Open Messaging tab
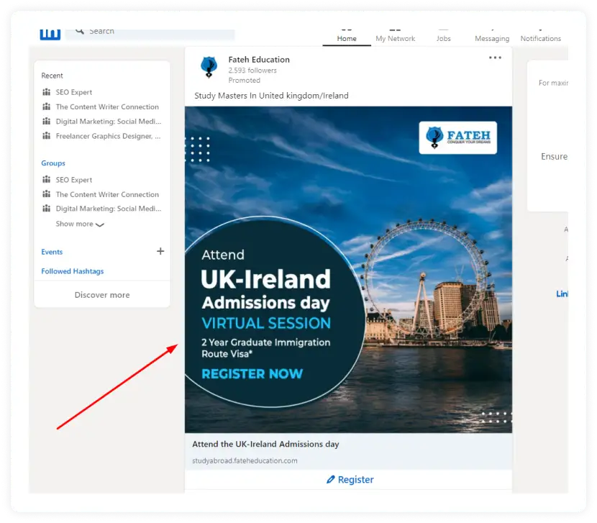This screenshot has width=597, height=523. 492,37
